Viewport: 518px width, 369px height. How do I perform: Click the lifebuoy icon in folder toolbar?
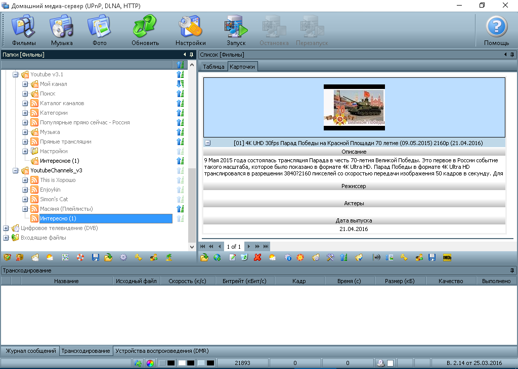pos(80,257)
